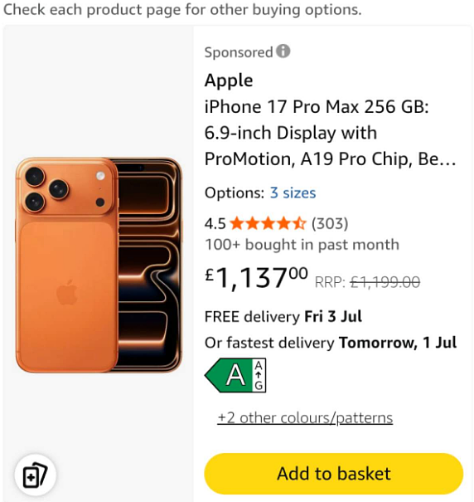Viewport: 474px width, 502px height.
Task: Click the fastest delivery Tomorrow, 1 Jul text
Action: [x=331, y=343]
